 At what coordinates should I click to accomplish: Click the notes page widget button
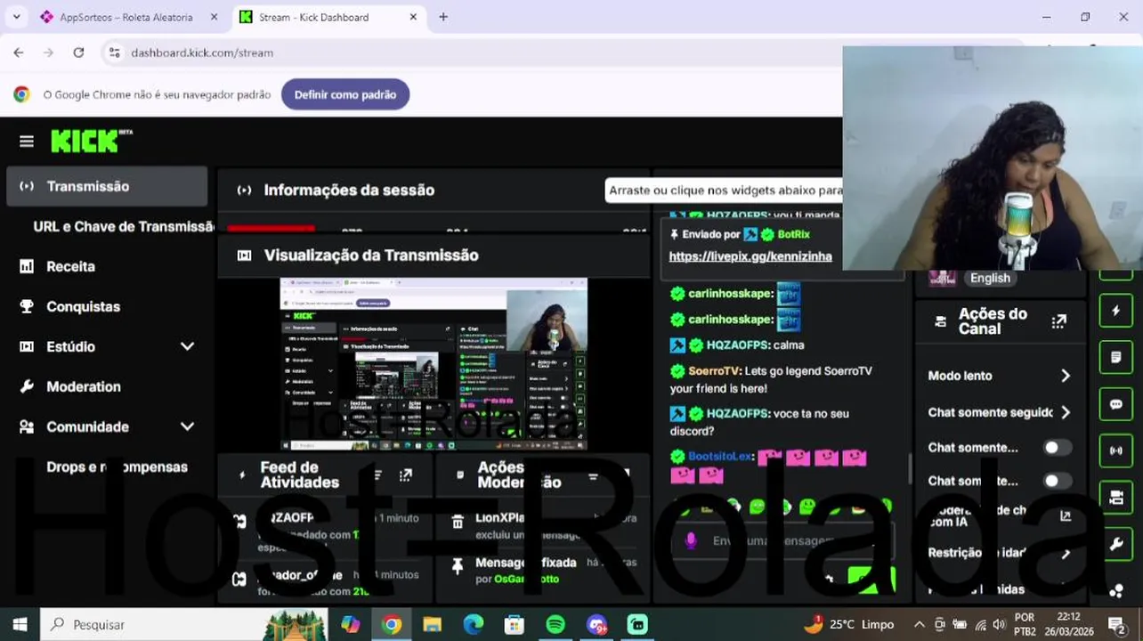pyautogui.click(x=1116, y=357)
